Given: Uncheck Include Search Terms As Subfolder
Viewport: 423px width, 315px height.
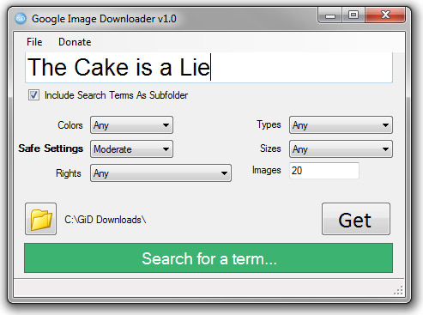Looking at the screenshot, I should (x=33, y=94).
